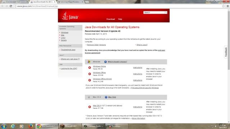Click the taskbar clock and date

click(223, 126)
